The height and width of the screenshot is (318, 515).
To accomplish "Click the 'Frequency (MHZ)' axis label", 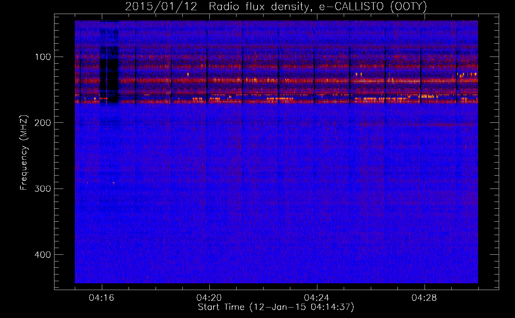I will coord(24,152).
